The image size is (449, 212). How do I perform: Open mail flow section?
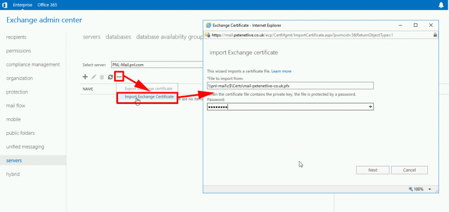coord(16,106)
